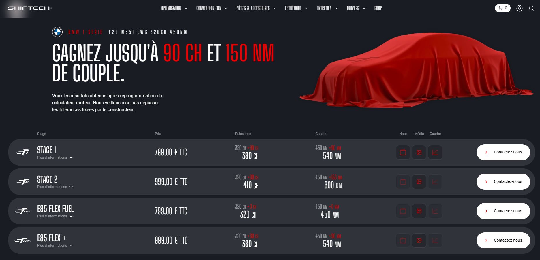
Task: Expand E85 Flex Fuel Plus d'informations
Action: click(x=55, y=216)
